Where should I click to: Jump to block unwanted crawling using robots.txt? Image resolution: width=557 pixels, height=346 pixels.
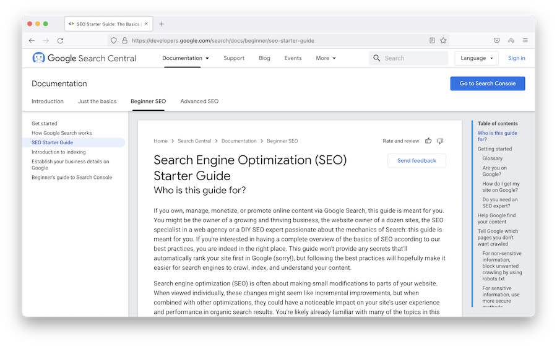502,266
